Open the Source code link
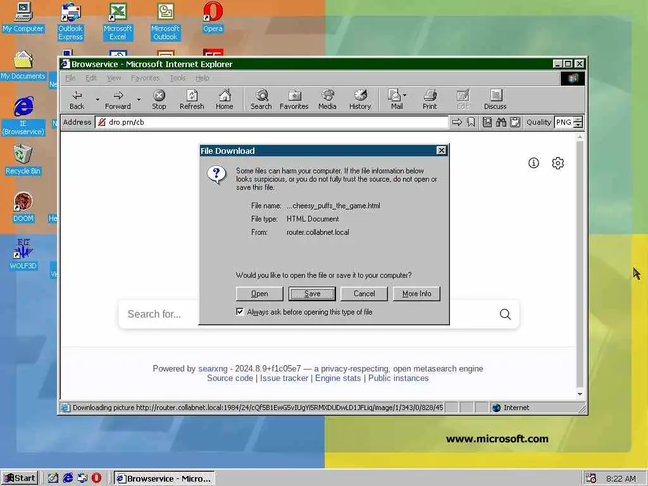The image size is (648, 486). [230, 378]
